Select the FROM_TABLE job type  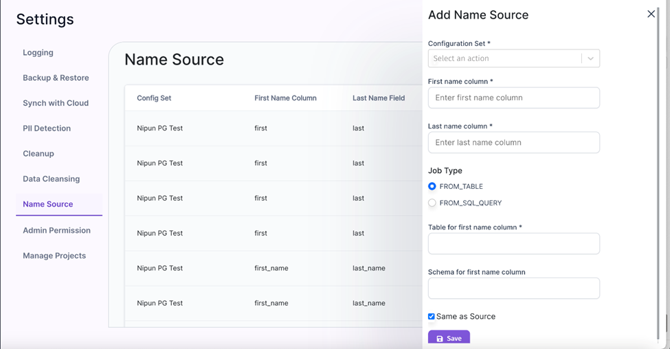click(432, 186)
